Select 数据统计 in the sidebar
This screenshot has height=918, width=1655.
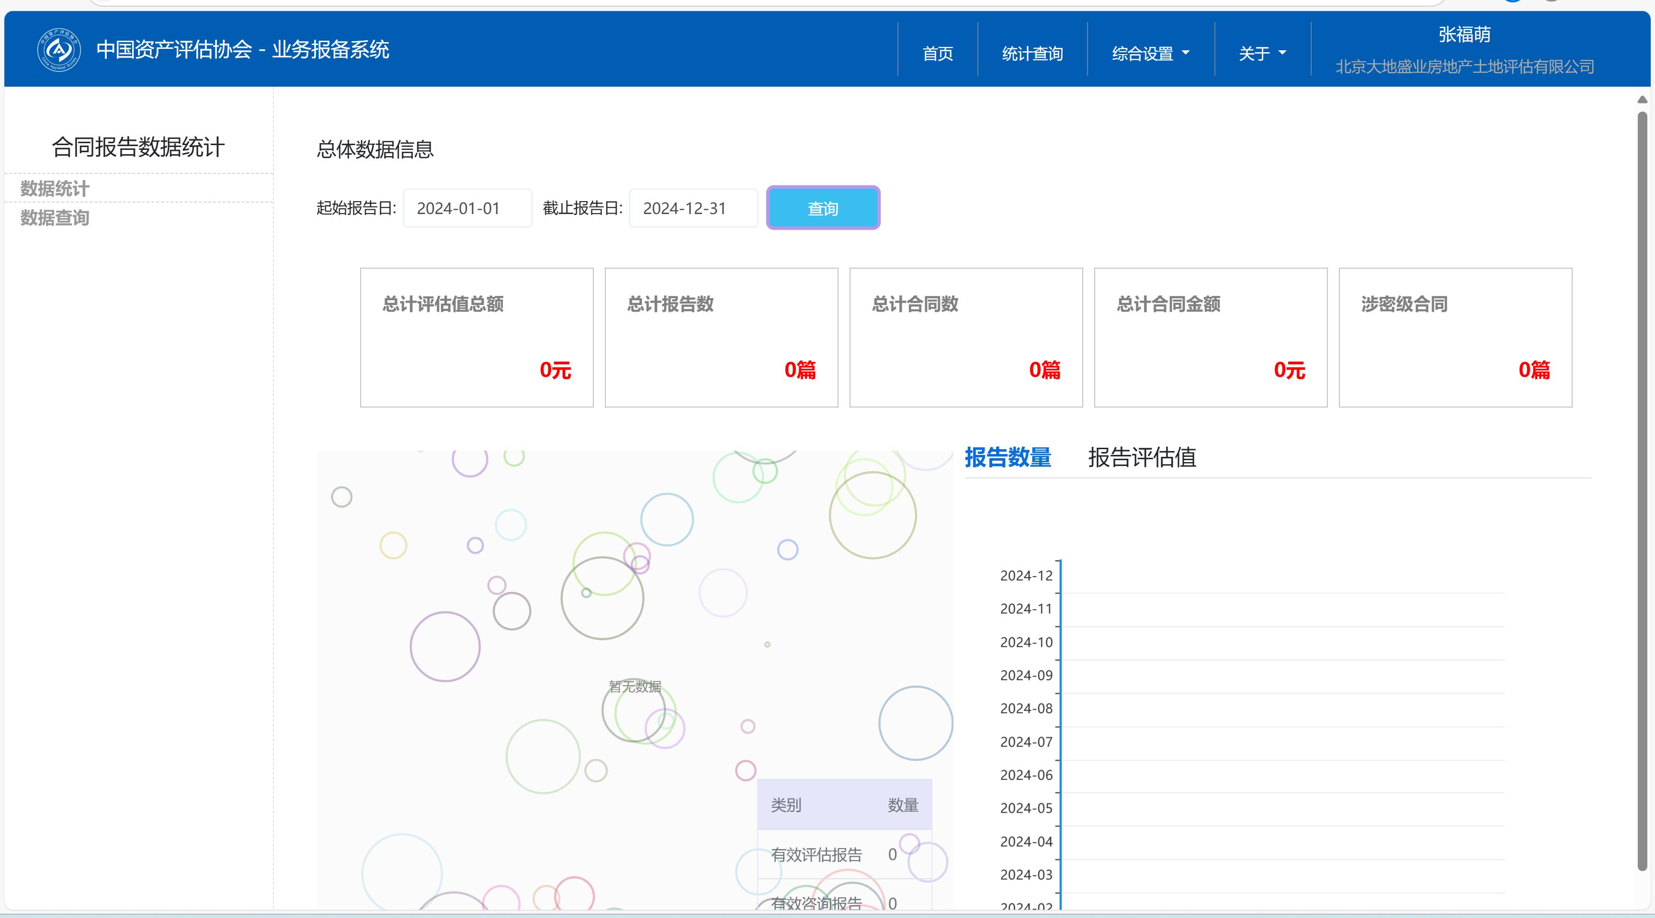(55, 188)
